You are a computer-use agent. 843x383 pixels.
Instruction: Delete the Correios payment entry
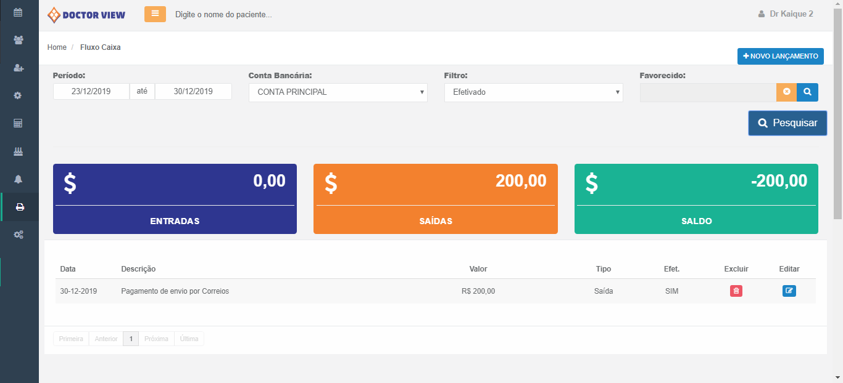click(x=736, y=291)
